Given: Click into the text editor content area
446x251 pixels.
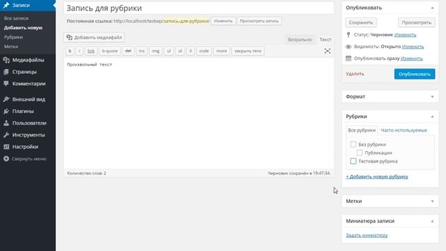Looking at the screenshot, I should pos(199,113).
